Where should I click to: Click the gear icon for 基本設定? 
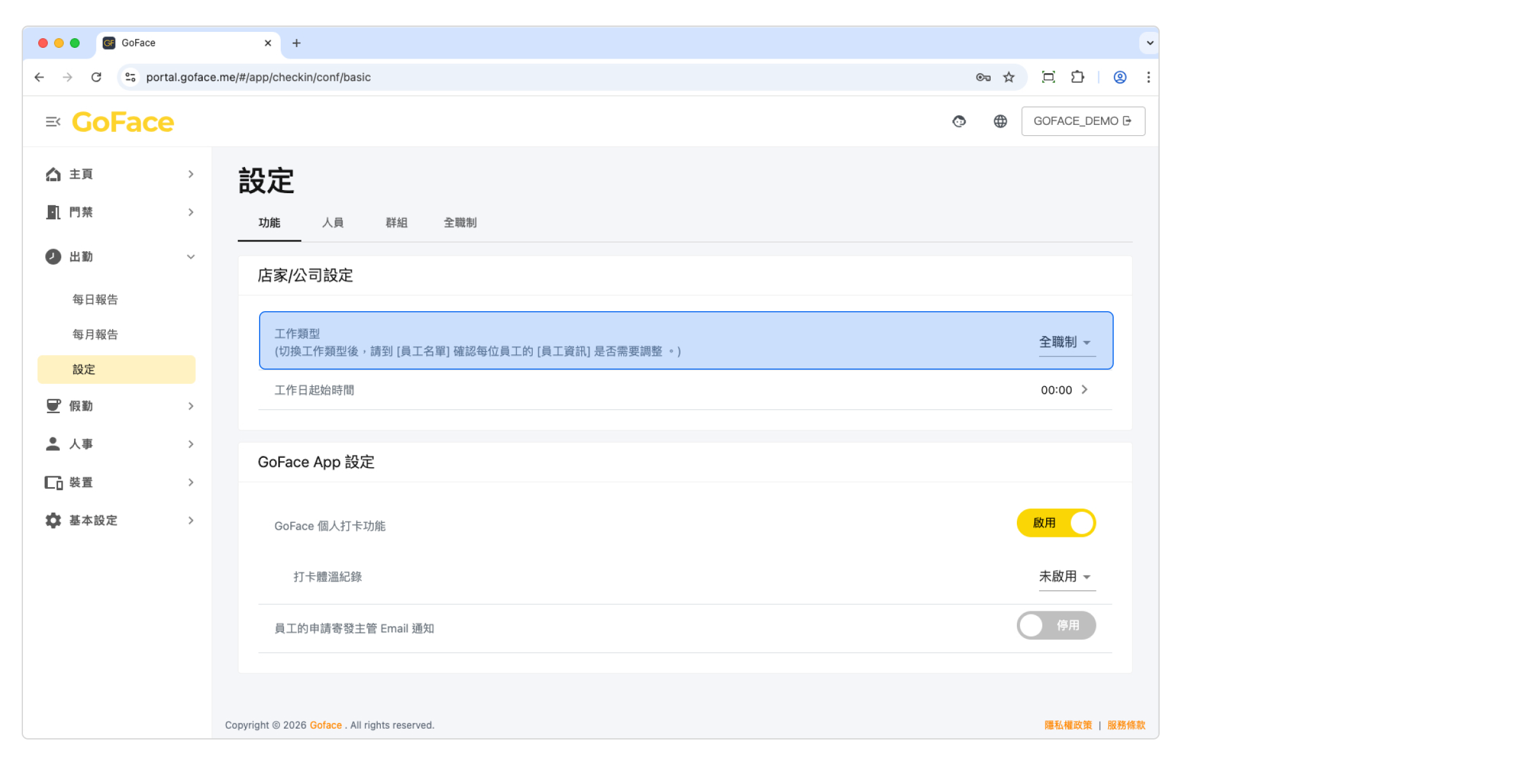pos(53,521)
